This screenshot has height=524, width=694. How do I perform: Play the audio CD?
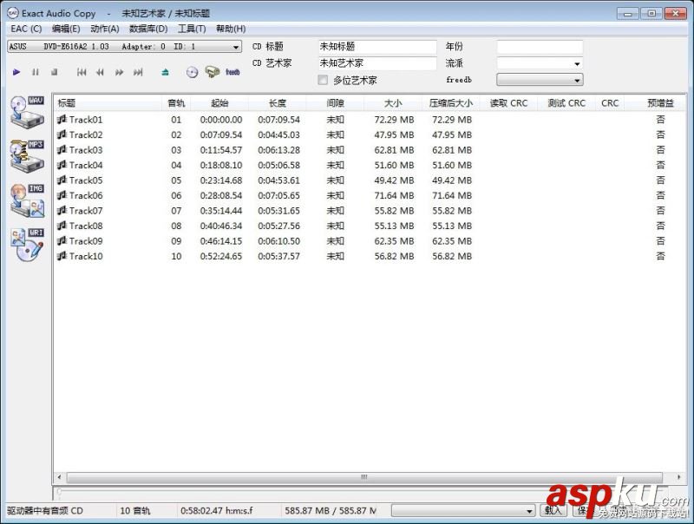[x=16, y=72]
